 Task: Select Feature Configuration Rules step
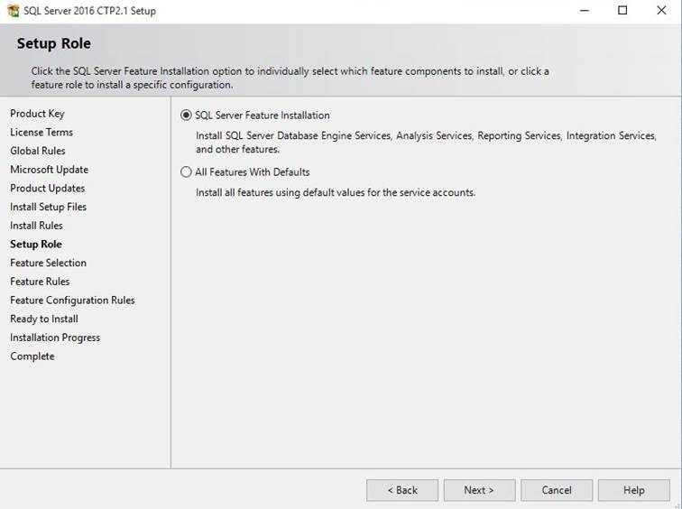73,301
